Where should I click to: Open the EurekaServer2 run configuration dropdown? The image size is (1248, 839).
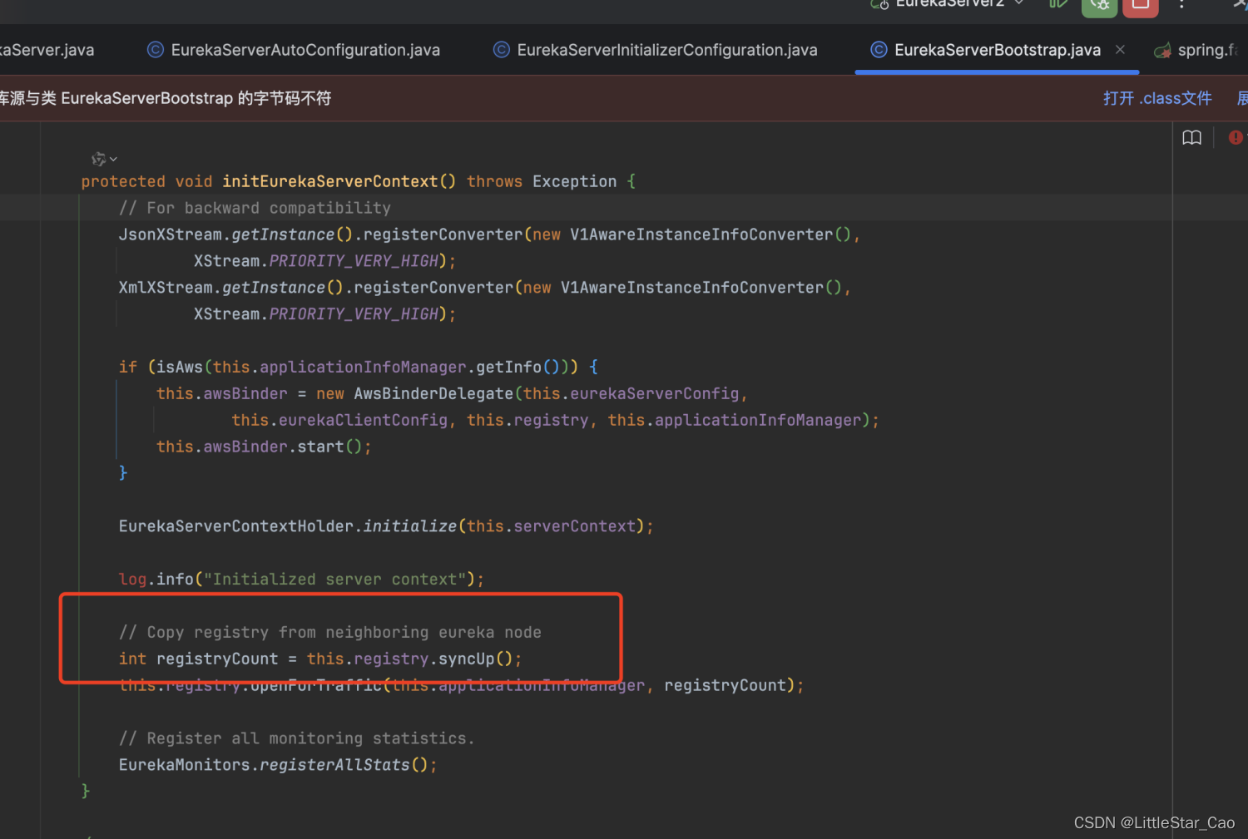[x=948, y=3]
